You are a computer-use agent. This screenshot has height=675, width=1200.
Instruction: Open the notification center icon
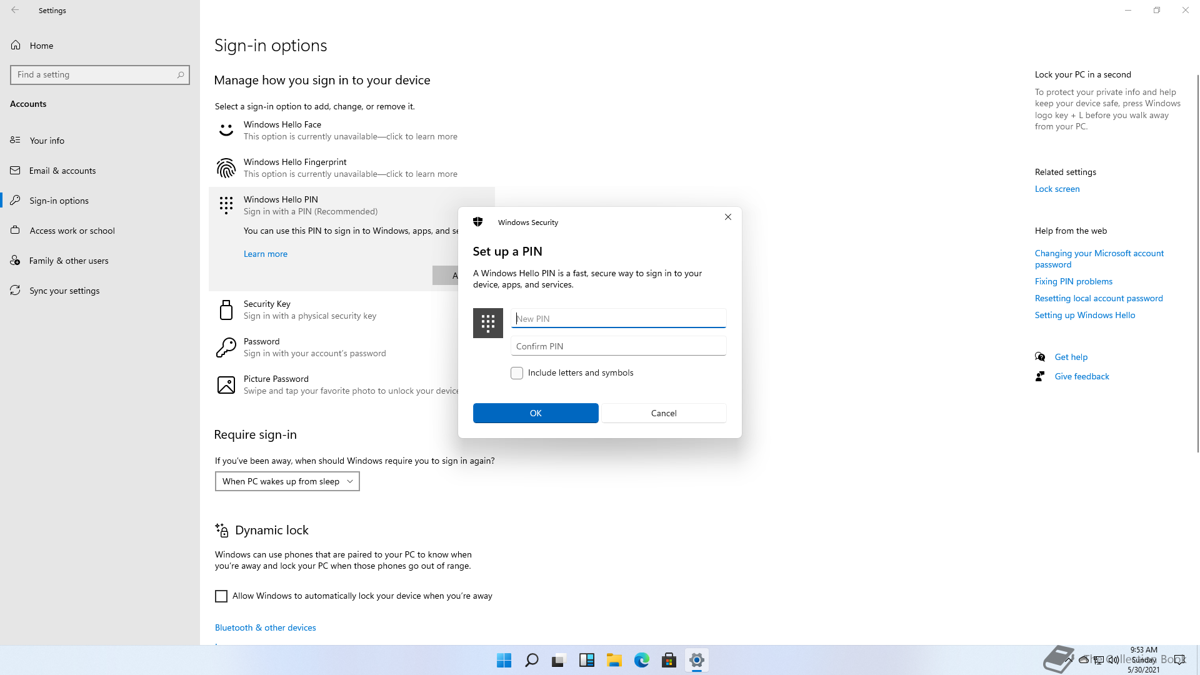click(x=1179, y=660)
